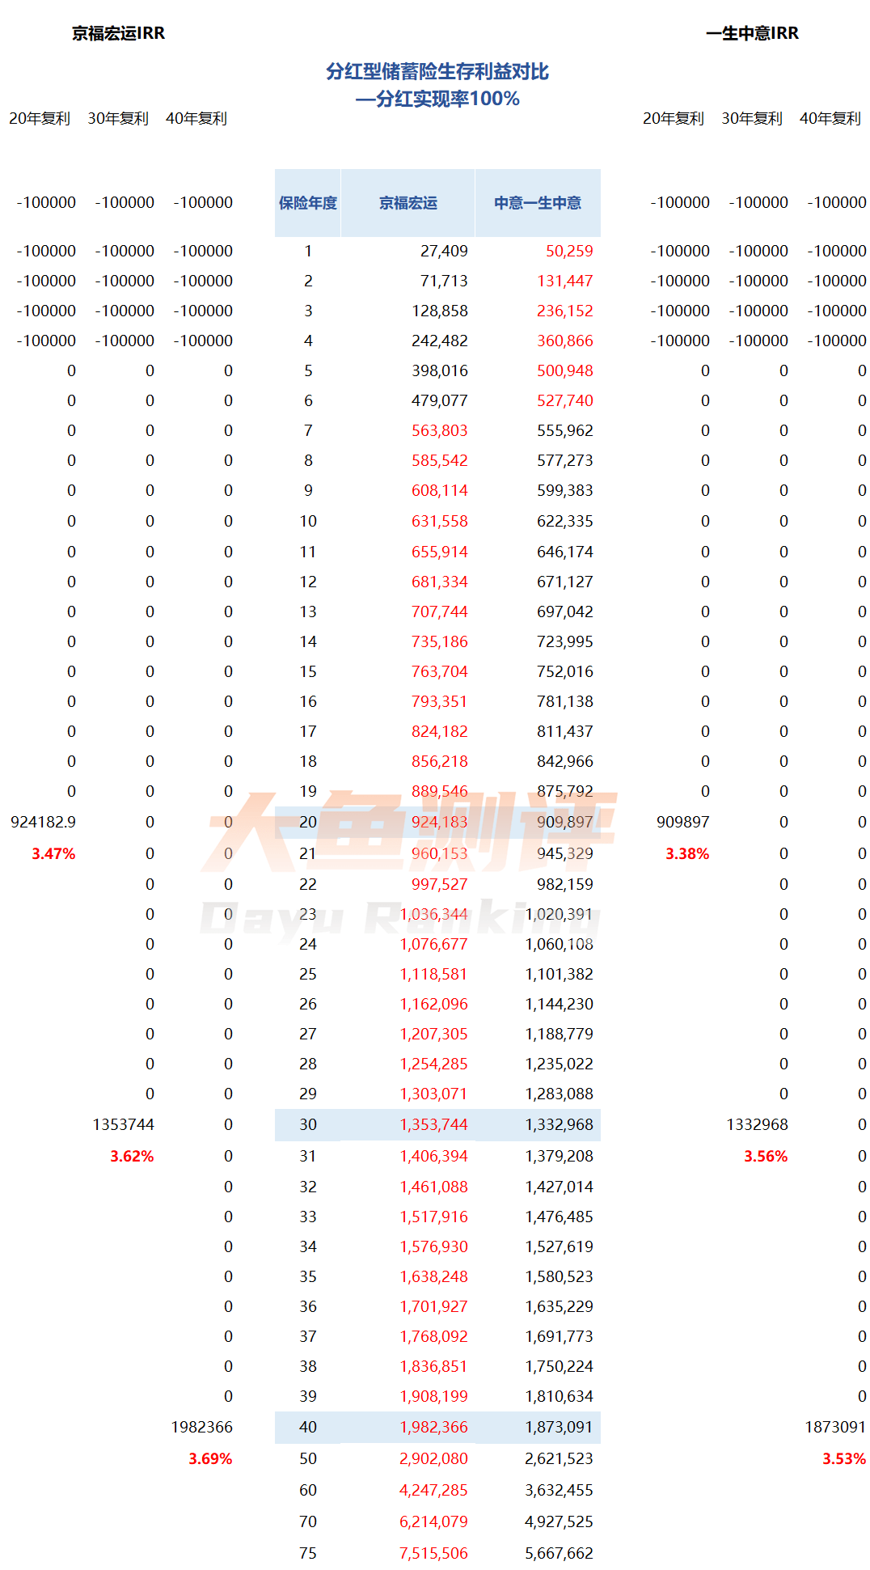Select cell value 360,866
The width and height of the screenshot is (870, 1570).
click(x=565, y=341)
